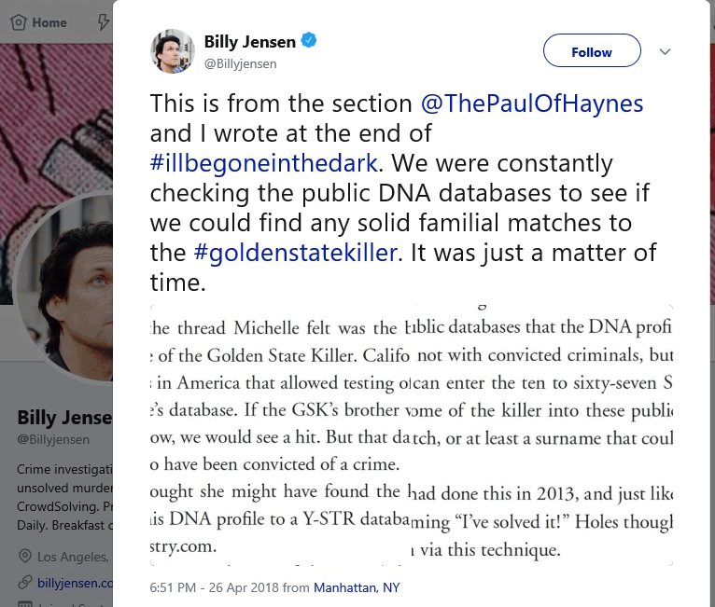
Task: Open the left book page image
Action: (x=280, y=435)
